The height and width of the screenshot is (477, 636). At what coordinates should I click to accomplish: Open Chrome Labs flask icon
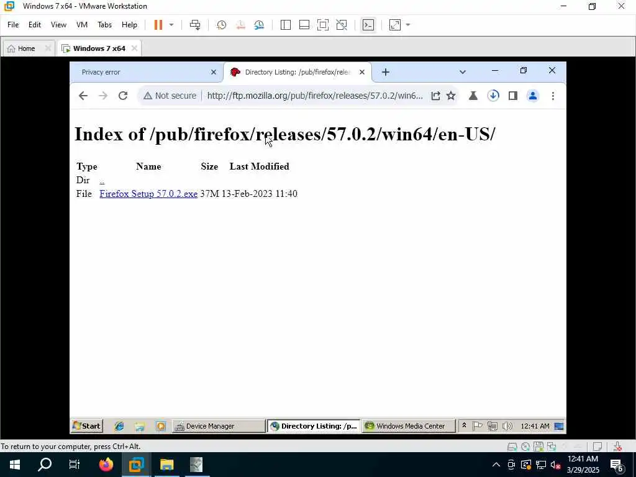tap(473, 96)
